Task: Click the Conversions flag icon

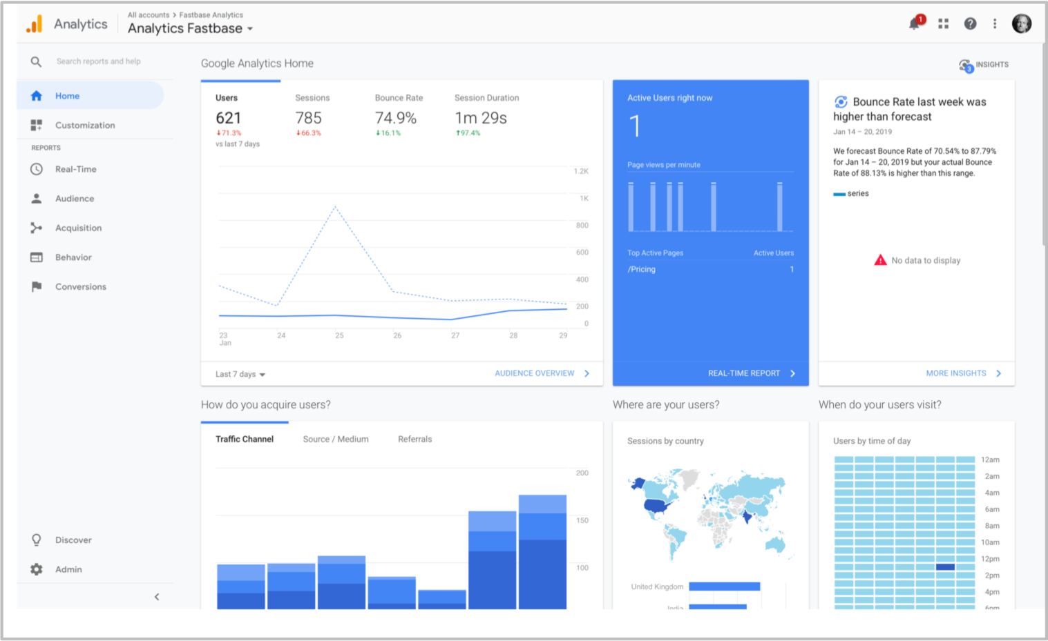Action: coord(37,286)
